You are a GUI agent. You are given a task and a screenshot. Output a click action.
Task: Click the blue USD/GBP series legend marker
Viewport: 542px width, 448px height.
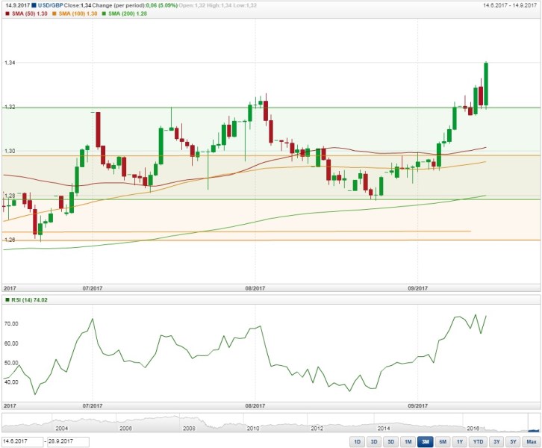pos(34,6)
